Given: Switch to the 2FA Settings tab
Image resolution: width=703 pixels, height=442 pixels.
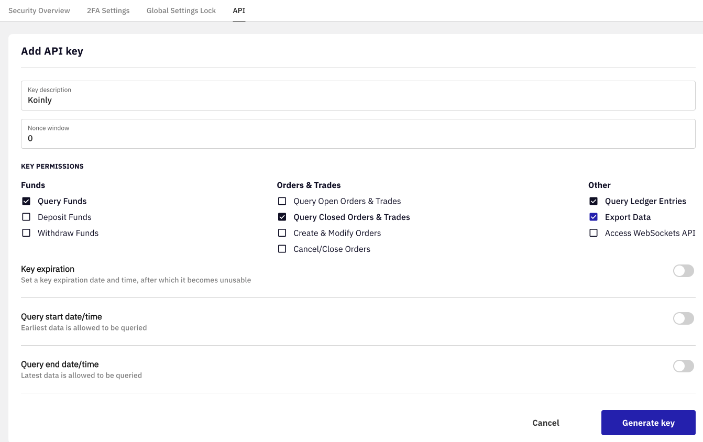Looking at the screenshot, I should pyautogui.click(x=108, y=10).
